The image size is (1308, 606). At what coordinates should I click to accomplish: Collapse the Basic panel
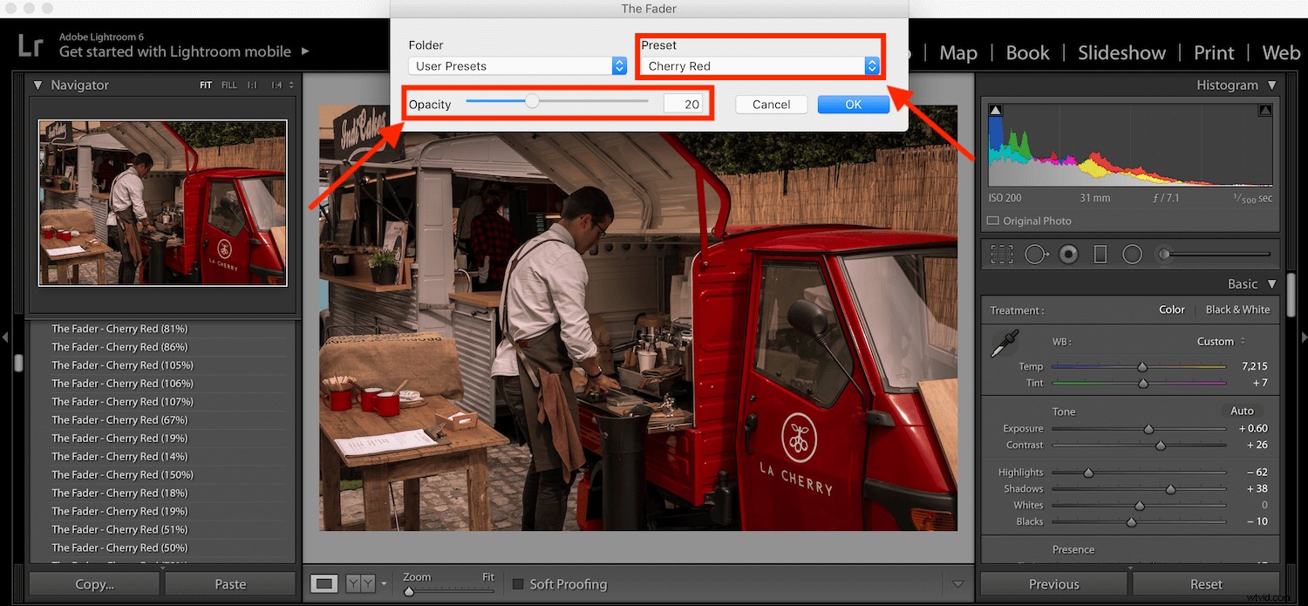point(1271,283)
